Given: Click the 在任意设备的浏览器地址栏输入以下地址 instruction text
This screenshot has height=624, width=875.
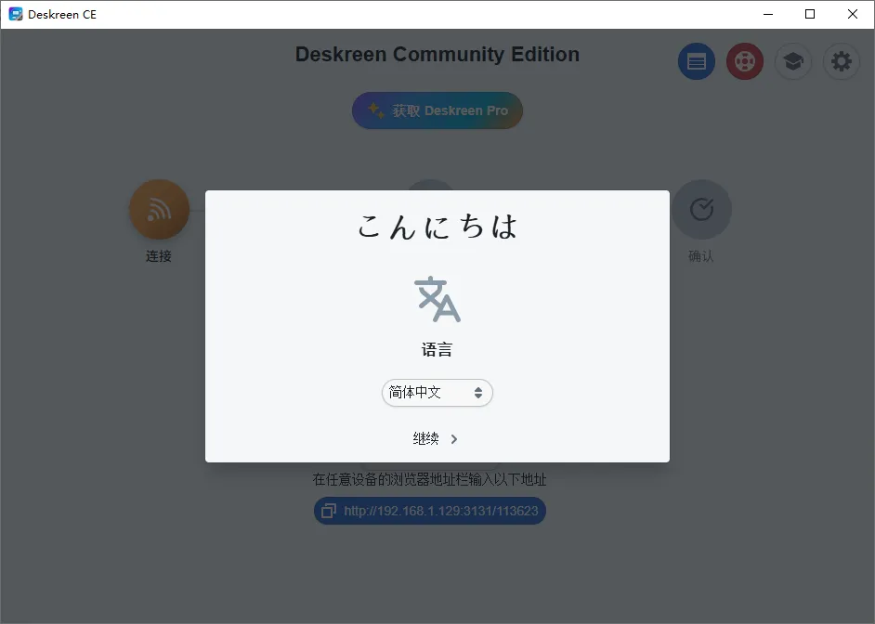Looking at the screenshot, I should [x=430, y=479].
